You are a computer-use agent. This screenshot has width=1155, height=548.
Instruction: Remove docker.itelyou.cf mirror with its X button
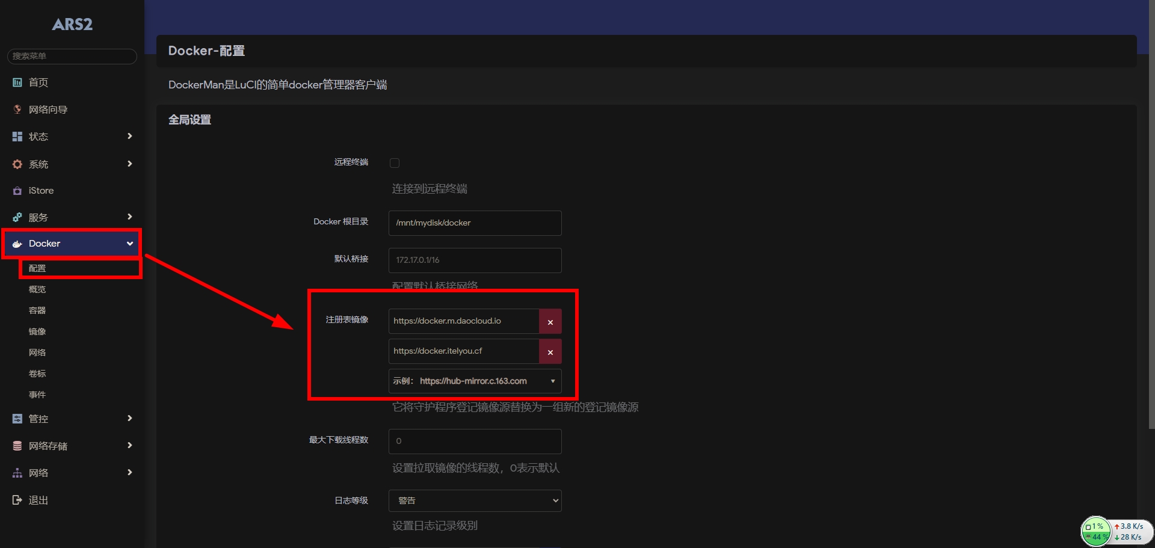click(x=550, y=352)
